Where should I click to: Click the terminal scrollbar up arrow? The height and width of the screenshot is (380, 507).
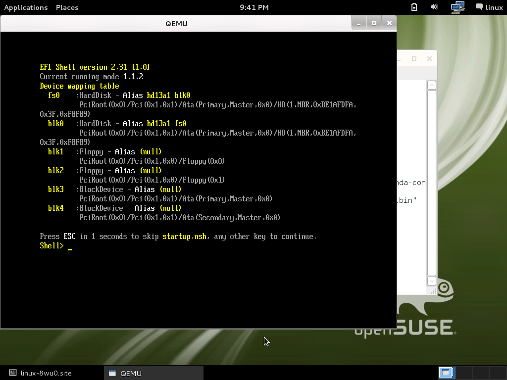point(431,85)
